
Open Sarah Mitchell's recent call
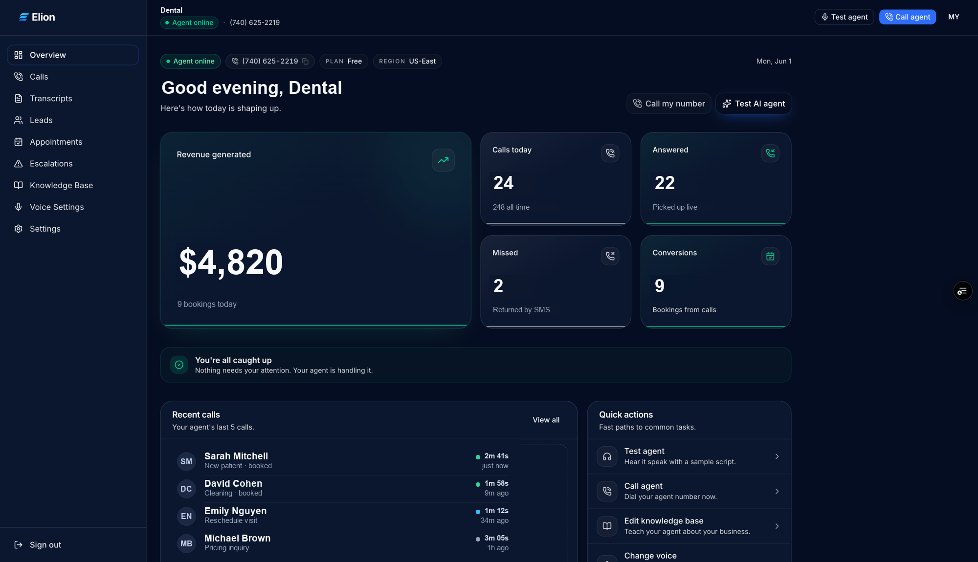342,461
